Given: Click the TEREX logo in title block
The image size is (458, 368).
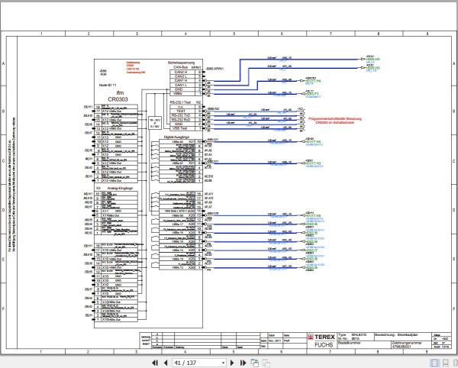Looking at the screenshot, I should coord(321,337).
